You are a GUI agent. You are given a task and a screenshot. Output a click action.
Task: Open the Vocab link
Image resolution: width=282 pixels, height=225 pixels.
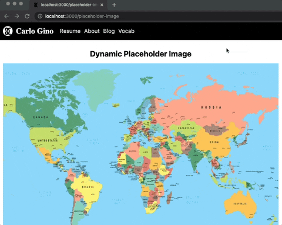(126, 31)
